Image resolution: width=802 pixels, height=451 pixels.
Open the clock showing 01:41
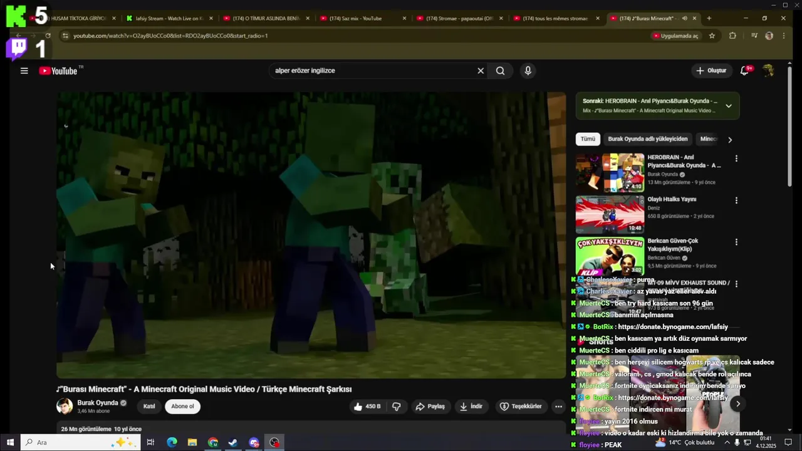(766, 442)
